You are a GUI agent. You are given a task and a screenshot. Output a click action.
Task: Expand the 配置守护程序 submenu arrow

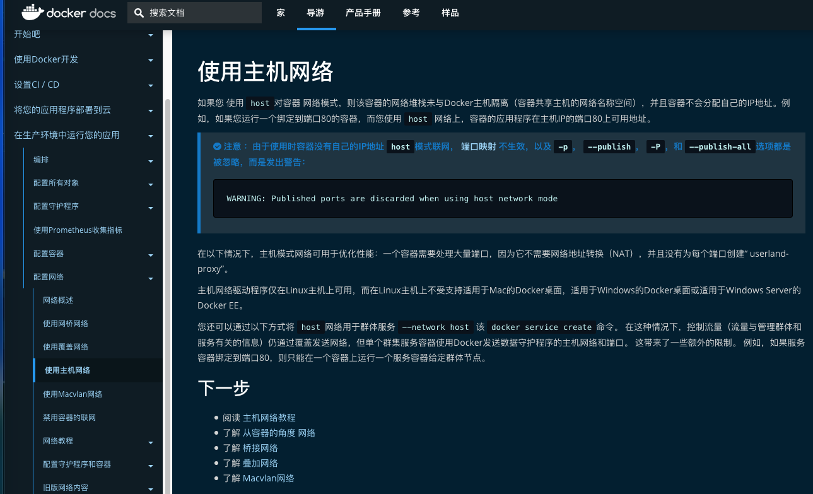[x=151, y=208]
